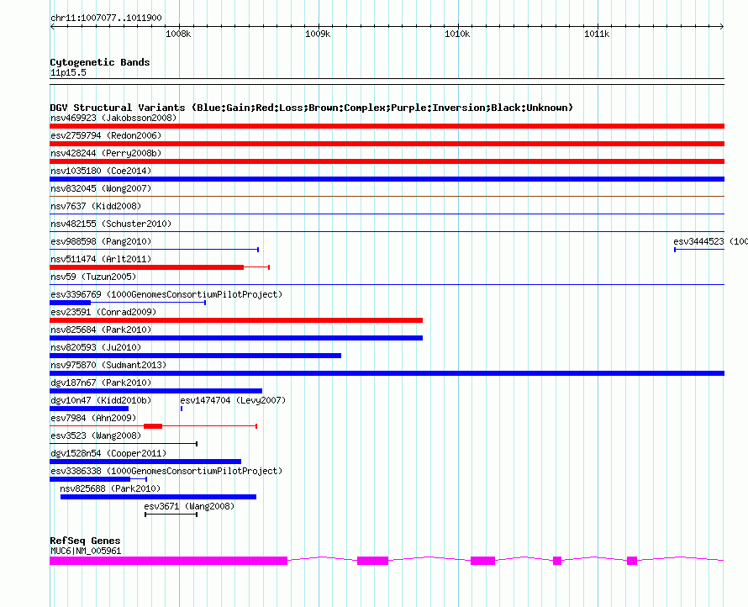
Task: Select the thick red esv7984 Ahn2009 block
Action: click(153, 426)
